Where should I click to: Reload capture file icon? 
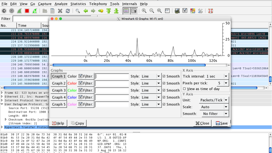(68, 11)
